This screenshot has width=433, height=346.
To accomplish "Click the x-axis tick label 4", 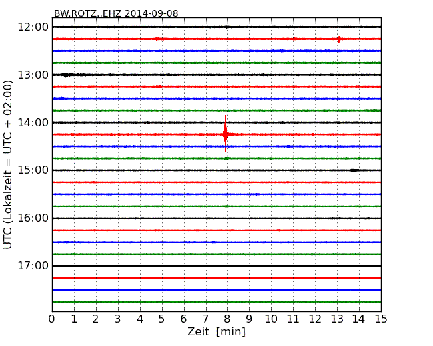I will [140, 319].
